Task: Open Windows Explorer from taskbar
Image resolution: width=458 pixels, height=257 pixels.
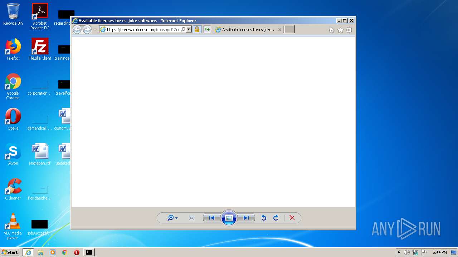Action: [x=40, y=252]
